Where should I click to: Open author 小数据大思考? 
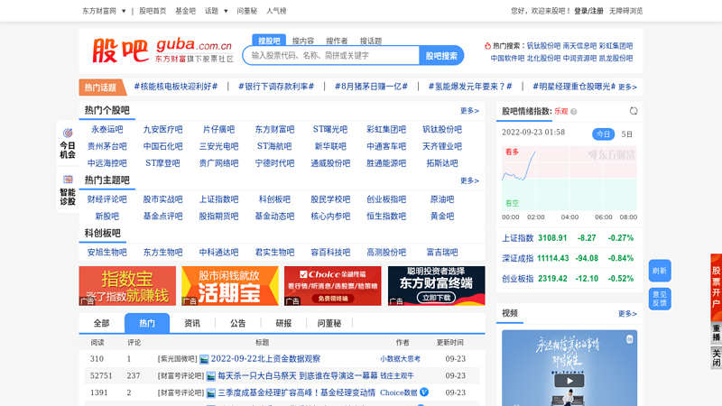click(x=400, y=358)
